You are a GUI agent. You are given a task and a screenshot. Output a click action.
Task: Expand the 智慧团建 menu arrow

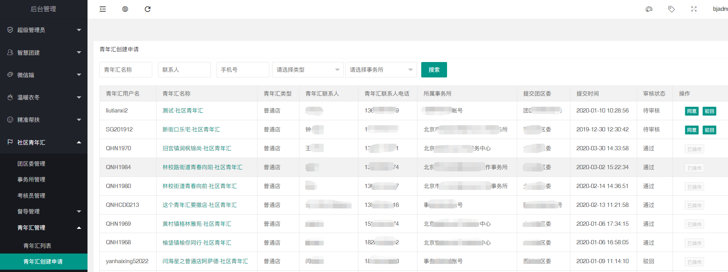79,52
